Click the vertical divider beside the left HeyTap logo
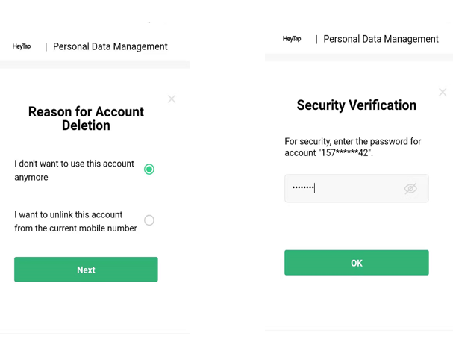The height and width of the screenshot is (342, 453). point(46,46)
